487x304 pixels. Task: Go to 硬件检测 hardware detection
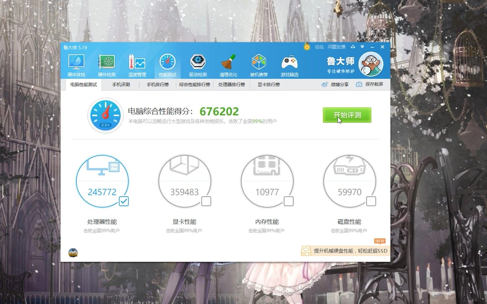click(106, 66)
